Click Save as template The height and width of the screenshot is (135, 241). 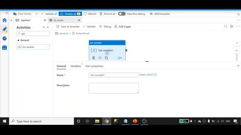pos(68,27)
